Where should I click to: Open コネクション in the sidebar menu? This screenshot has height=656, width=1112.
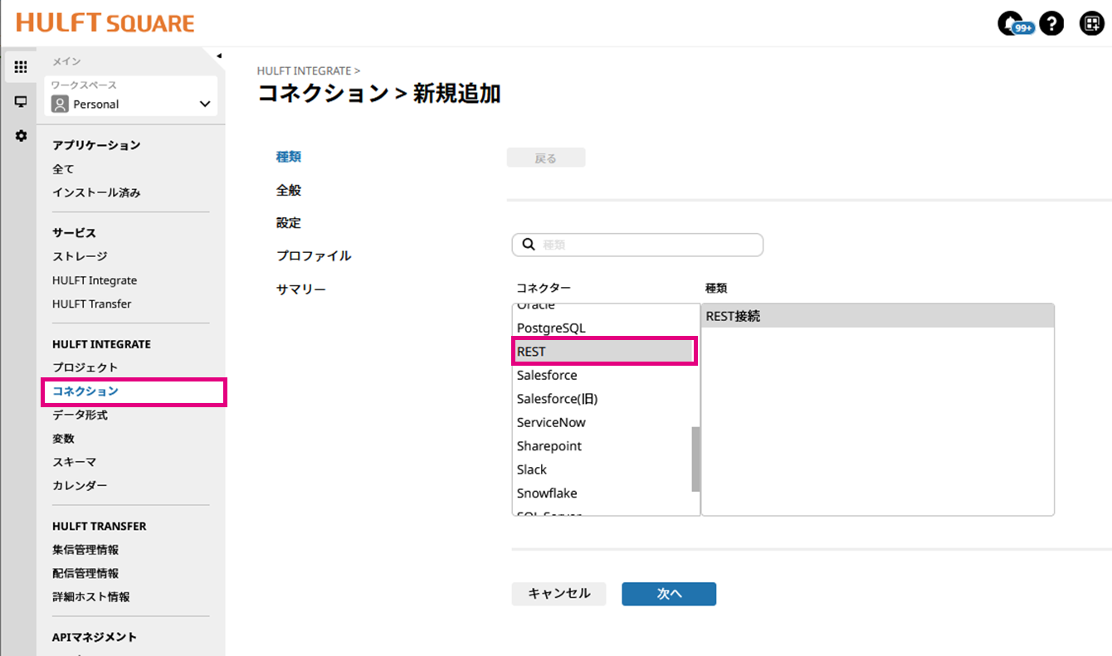[x=85, y=391]
